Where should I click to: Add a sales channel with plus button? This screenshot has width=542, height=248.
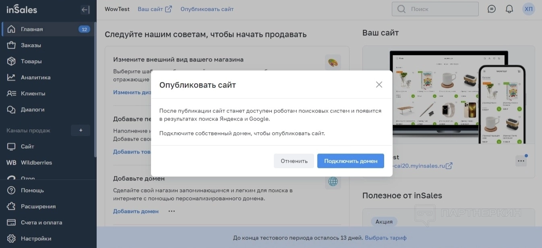pos(81,130)
